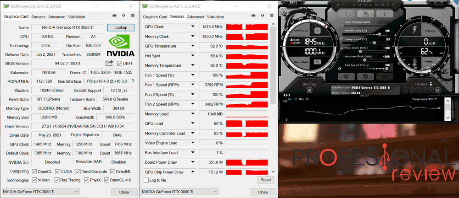The width and height of the screenshot is (459, 198).
Task: Click the Lookup button
Action: (121, 27)
